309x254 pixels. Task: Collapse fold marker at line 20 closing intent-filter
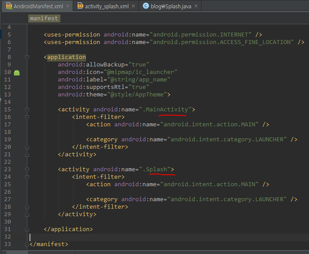(x=27, y=147)
